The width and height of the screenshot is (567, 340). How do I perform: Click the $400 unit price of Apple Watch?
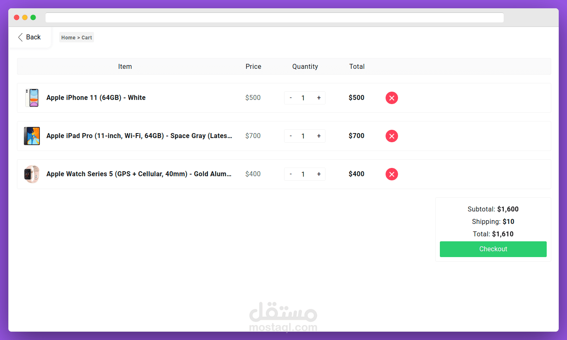[x=253, y=174]
